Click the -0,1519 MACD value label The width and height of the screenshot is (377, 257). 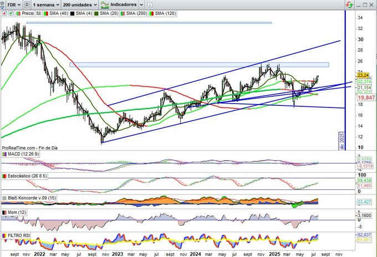click(x=365, y=166)
